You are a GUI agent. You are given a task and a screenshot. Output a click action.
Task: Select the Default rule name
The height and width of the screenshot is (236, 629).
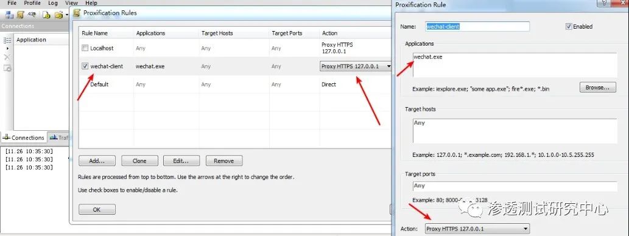99,84
